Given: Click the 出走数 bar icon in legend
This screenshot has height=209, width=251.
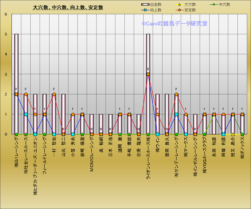Looking at the screenshot, I should click(x=145, y=5).
